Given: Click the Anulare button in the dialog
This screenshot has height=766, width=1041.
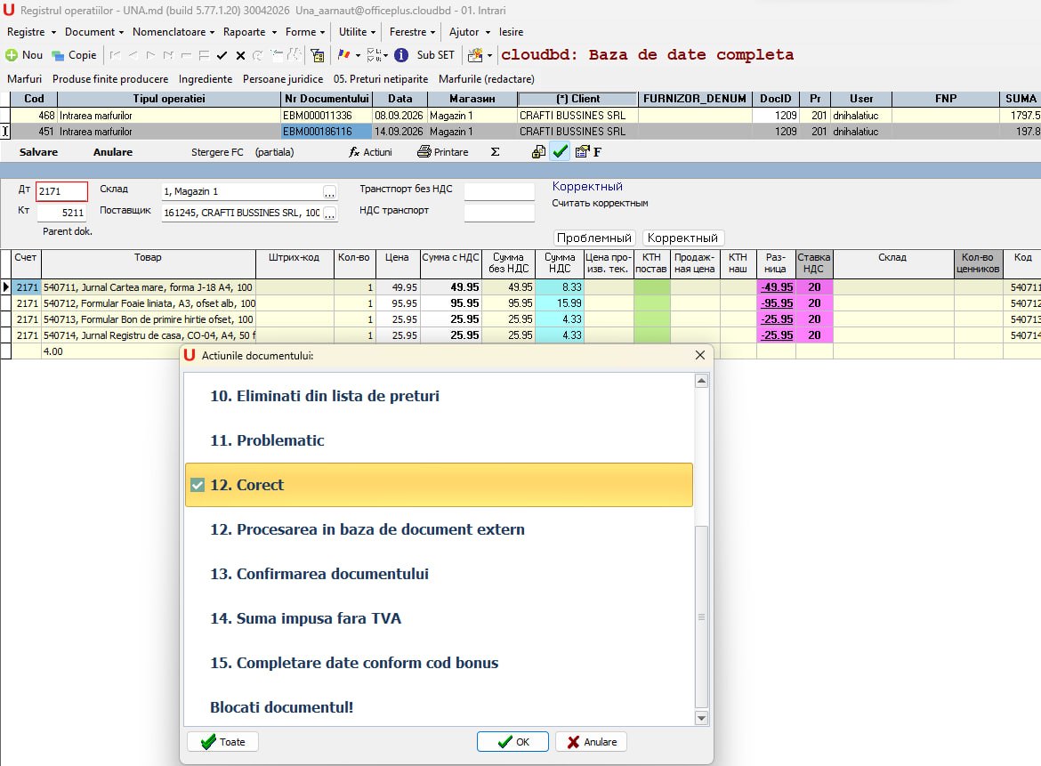Looking at the screenshot, I should coord(592,742).
